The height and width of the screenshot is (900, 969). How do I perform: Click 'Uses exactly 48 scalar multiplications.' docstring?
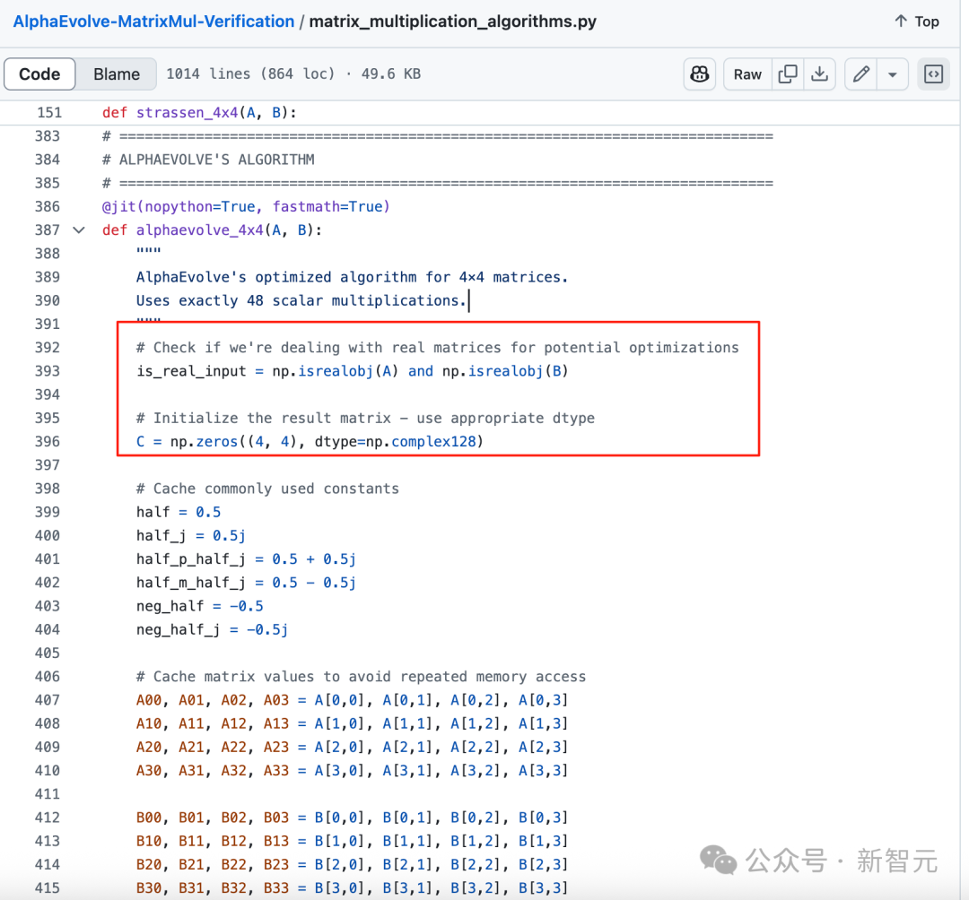301,300
